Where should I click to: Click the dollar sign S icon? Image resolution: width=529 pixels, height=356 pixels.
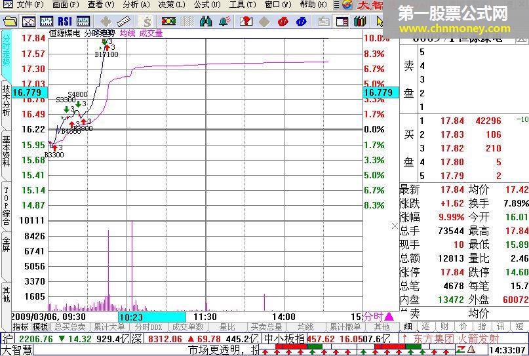(x=147, y=22)
